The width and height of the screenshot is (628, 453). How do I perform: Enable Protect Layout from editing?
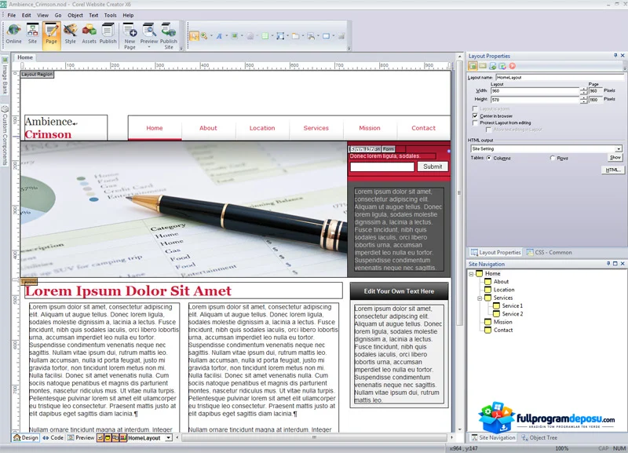(x=475, y=122)
